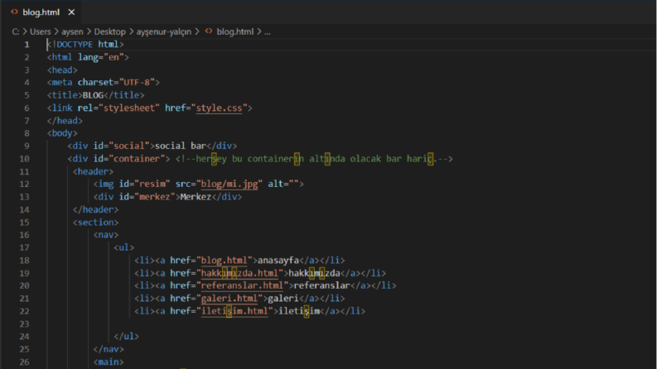Follow the blog.html href link
The height and width of the screenshot is (369, 657).
point(225,261)
